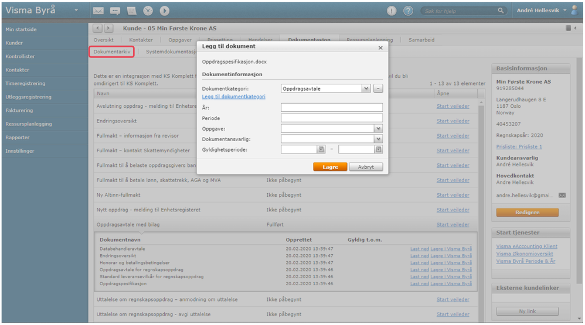Click Lagre i Visma Byrå for Oppdragspesifikasjon
The image size is (585, 325).
(x=451, y=283)
